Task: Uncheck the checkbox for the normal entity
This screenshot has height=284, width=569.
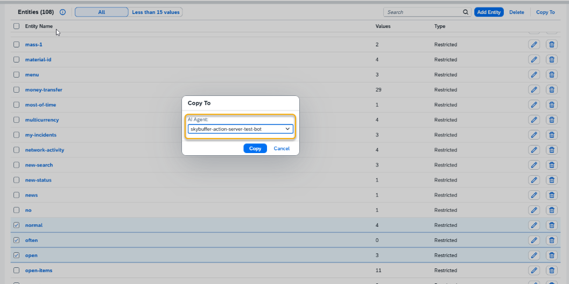Action: (x=16, y=225)
